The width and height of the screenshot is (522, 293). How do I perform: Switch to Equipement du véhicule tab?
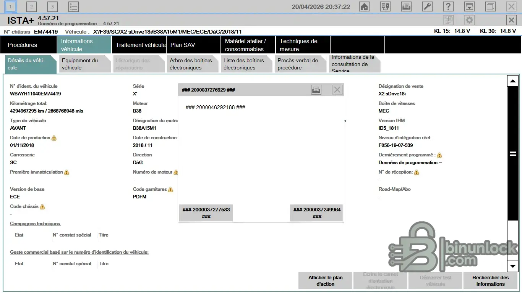coord(84,64)
